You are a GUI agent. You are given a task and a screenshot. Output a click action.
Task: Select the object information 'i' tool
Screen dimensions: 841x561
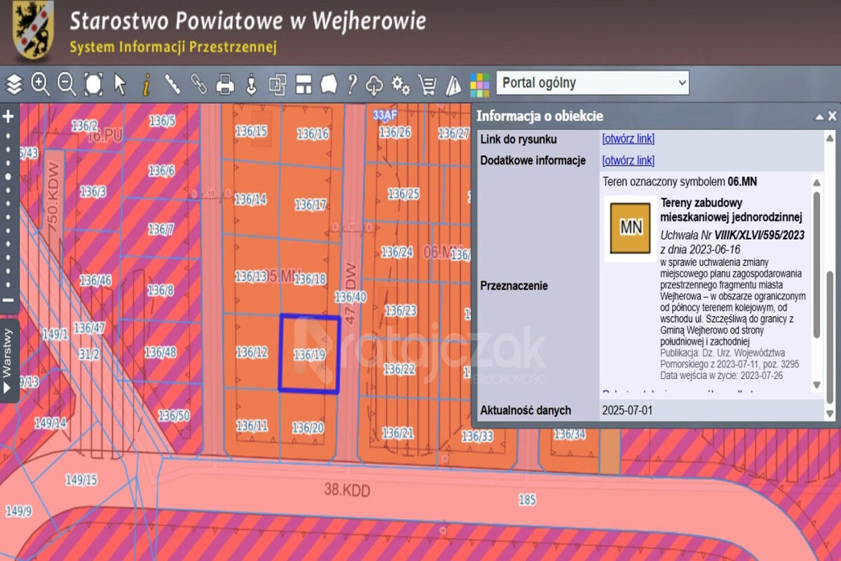(146, 84)
